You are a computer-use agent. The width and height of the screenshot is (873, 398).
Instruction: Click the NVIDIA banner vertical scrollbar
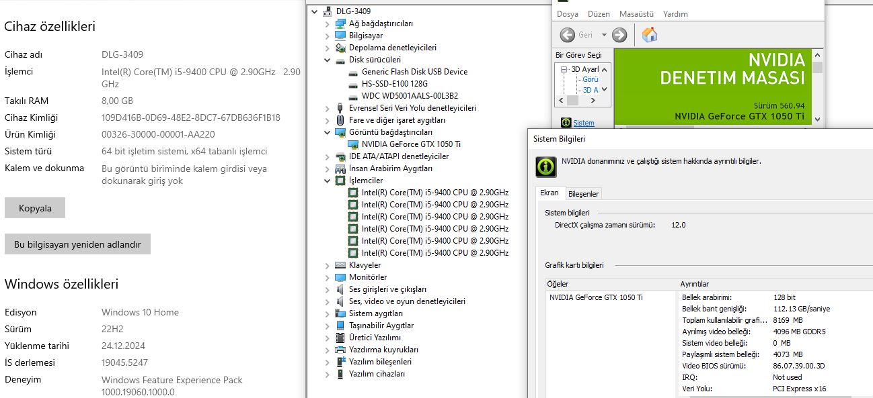(x=817, y=87)
